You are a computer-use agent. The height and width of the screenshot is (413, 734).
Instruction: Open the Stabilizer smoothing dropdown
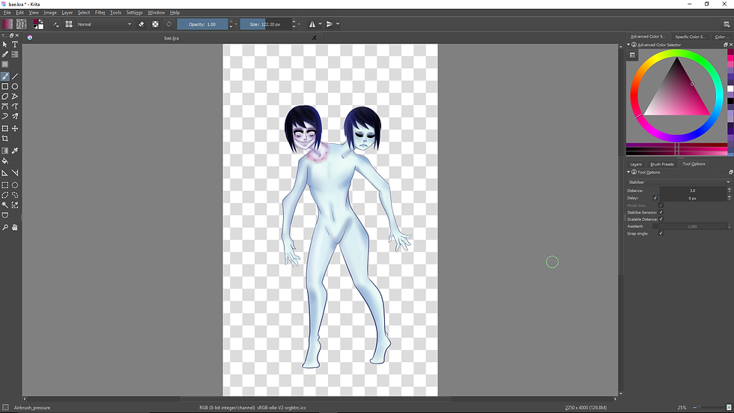tap(679, 181)
